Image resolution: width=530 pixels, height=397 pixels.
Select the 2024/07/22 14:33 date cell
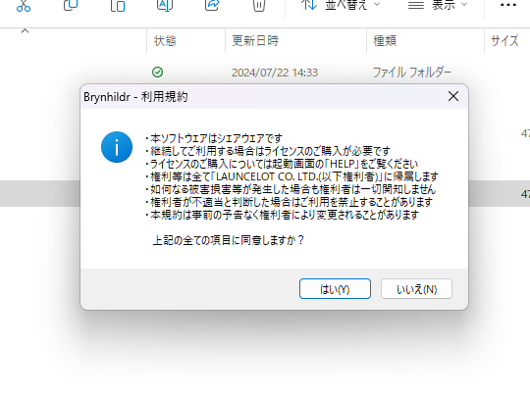point(275,73)
